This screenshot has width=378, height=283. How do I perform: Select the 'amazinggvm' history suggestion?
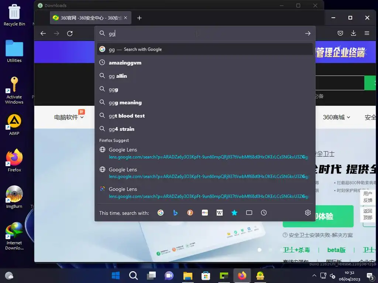[205, 63]
